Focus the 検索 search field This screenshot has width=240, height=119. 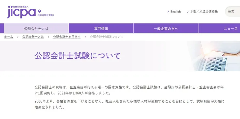tap(233, 12)
